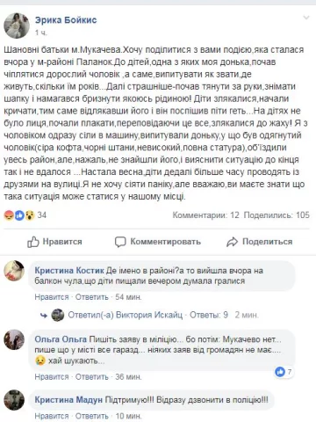Click the reply arrow icon under Кристина Костик
This screenshot has height=422, width=316.
coord(44,316)
